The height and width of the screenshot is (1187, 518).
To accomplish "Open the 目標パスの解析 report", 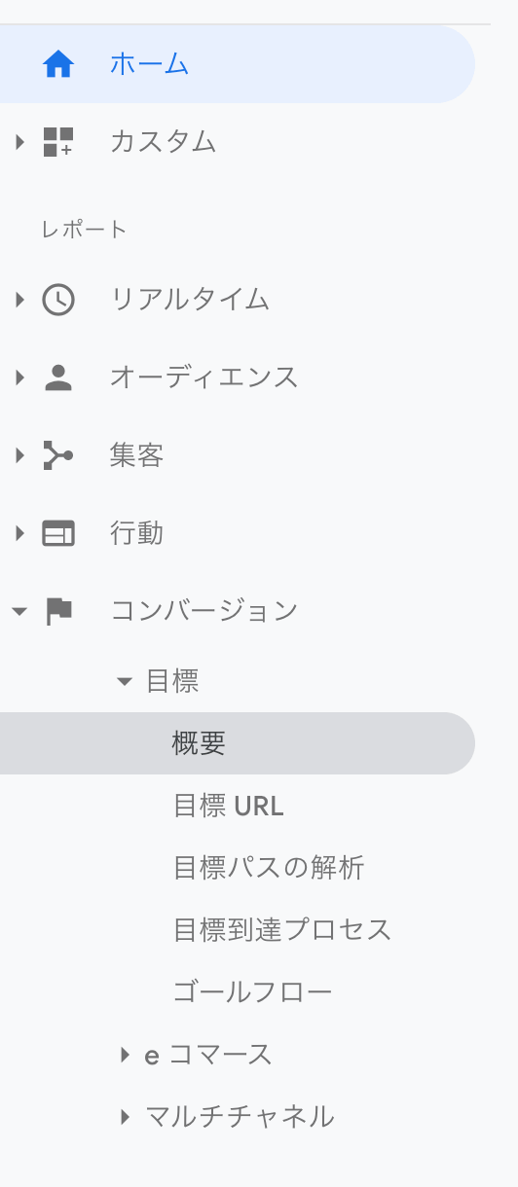I will 269,868.
